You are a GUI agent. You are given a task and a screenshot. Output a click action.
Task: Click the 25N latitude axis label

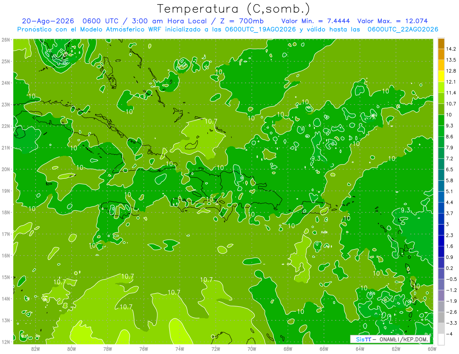[x=6, y=61]
